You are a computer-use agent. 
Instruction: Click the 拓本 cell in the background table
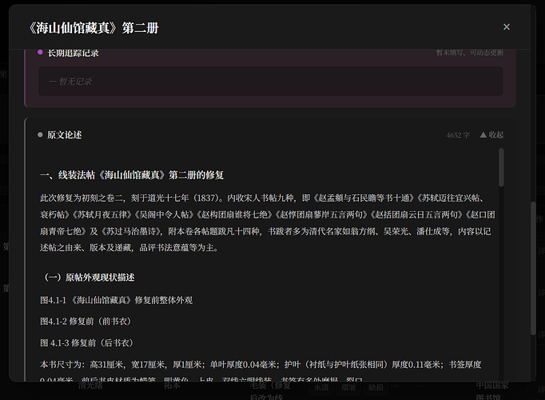click(x=172, y=386)
